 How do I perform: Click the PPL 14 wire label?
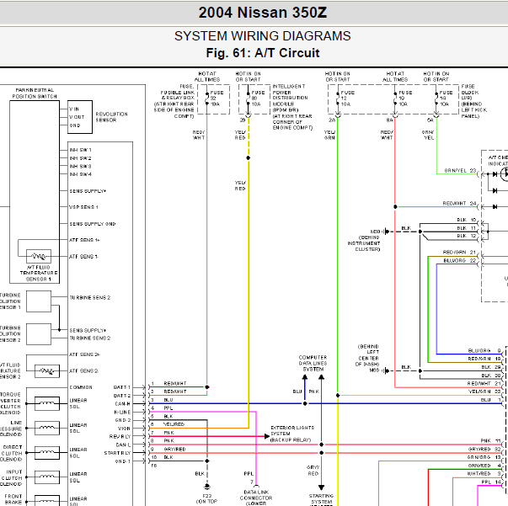click(491, 482)
